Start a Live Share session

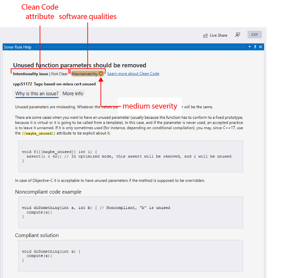(x=215, y=35)
